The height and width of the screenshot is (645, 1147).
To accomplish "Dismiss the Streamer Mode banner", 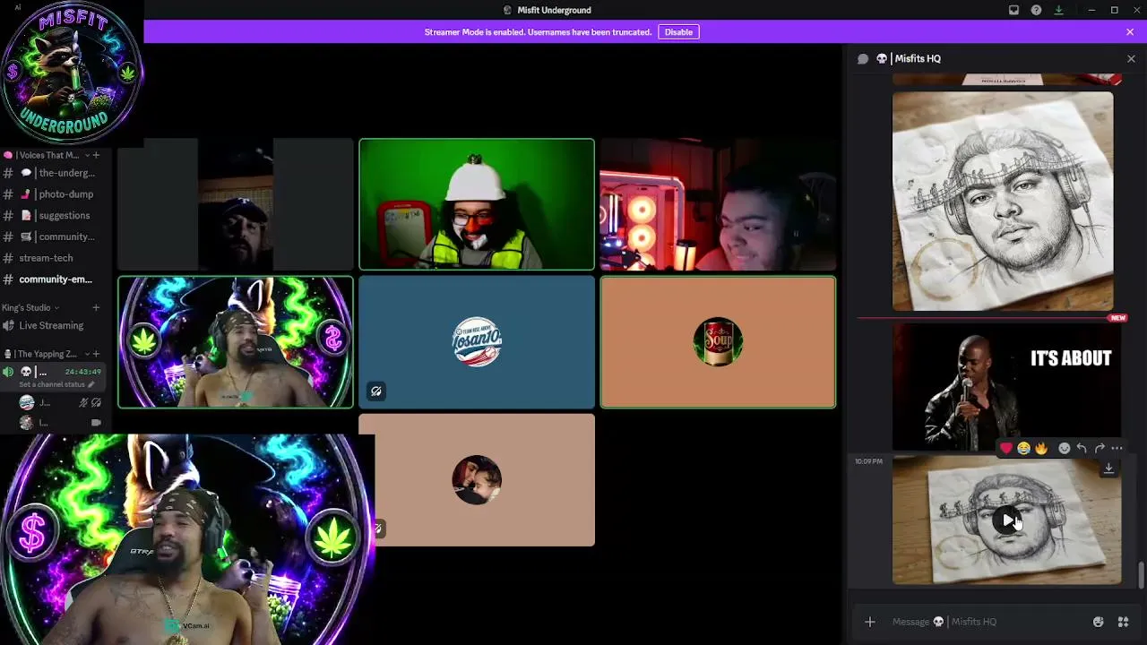I will pos(1130,32).
